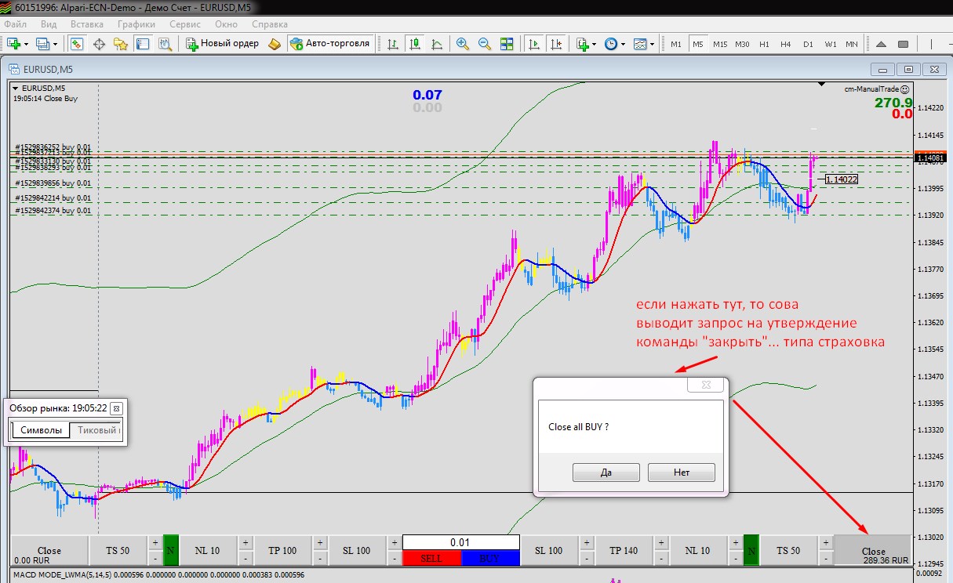Open the Сервис menu
Screen dimensions: 953x583
[x=184, y=24]
